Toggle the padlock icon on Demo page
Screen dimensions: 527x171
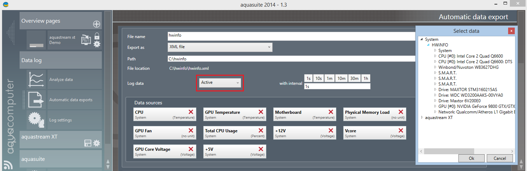[x=97, y=36]
